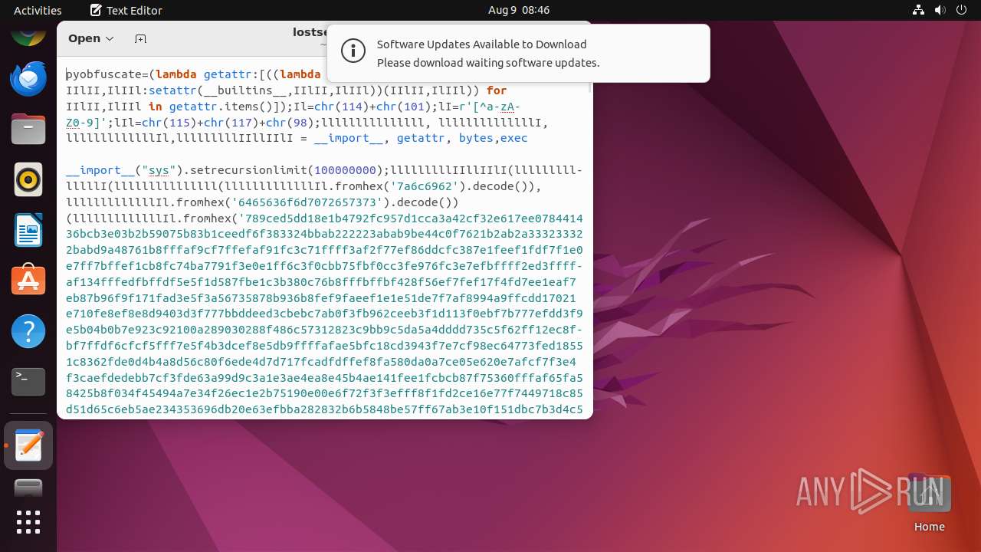Click the setrecursionlimit text in editor

(x=250, y=170)
